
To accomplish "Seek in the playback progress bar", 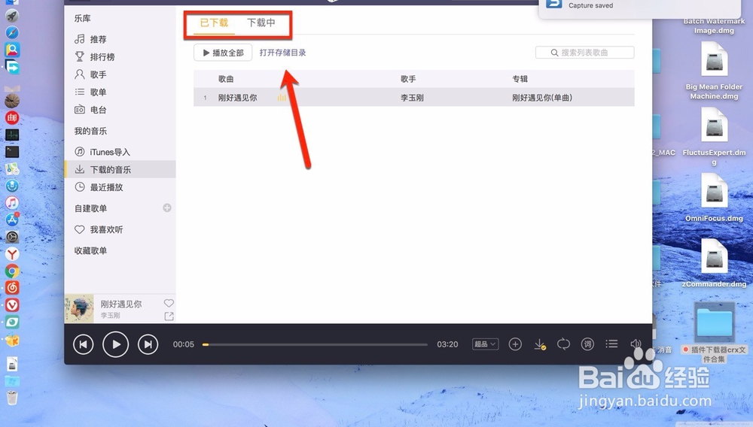I will (315, 344).
